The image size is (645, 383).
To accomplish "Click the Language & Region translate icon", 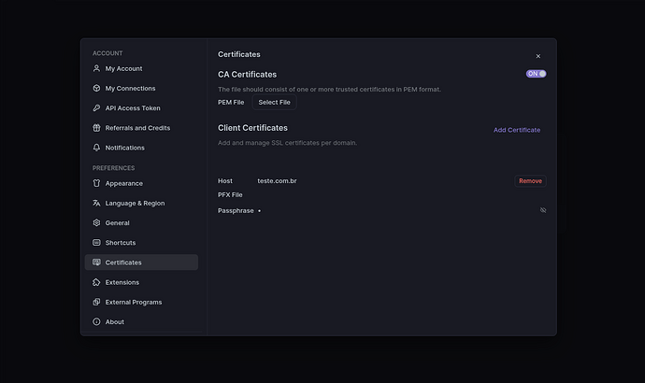I will [96, 203].
